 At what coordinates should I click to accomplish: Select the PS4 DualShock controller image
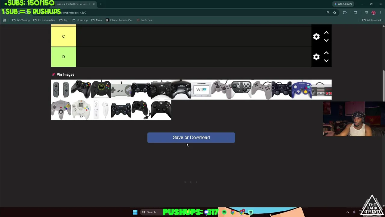pos(141,90)
